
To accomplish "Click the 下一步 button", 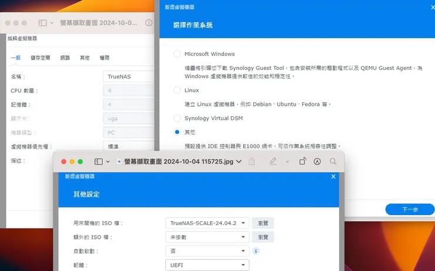I will pyautogui.click(x=410, y=209).
